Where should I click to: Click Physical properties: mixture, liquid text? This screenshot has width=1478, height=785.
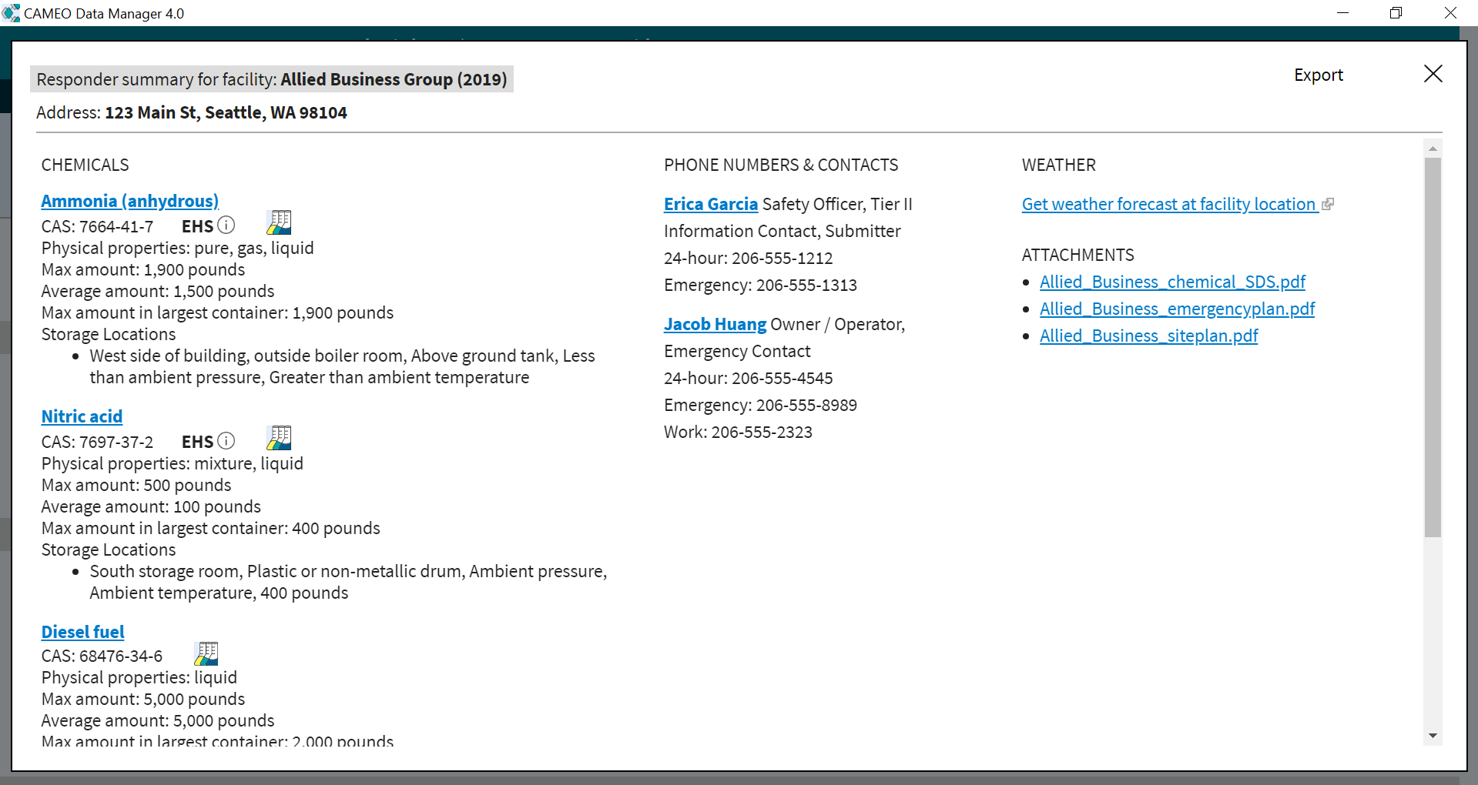[173, 463]
